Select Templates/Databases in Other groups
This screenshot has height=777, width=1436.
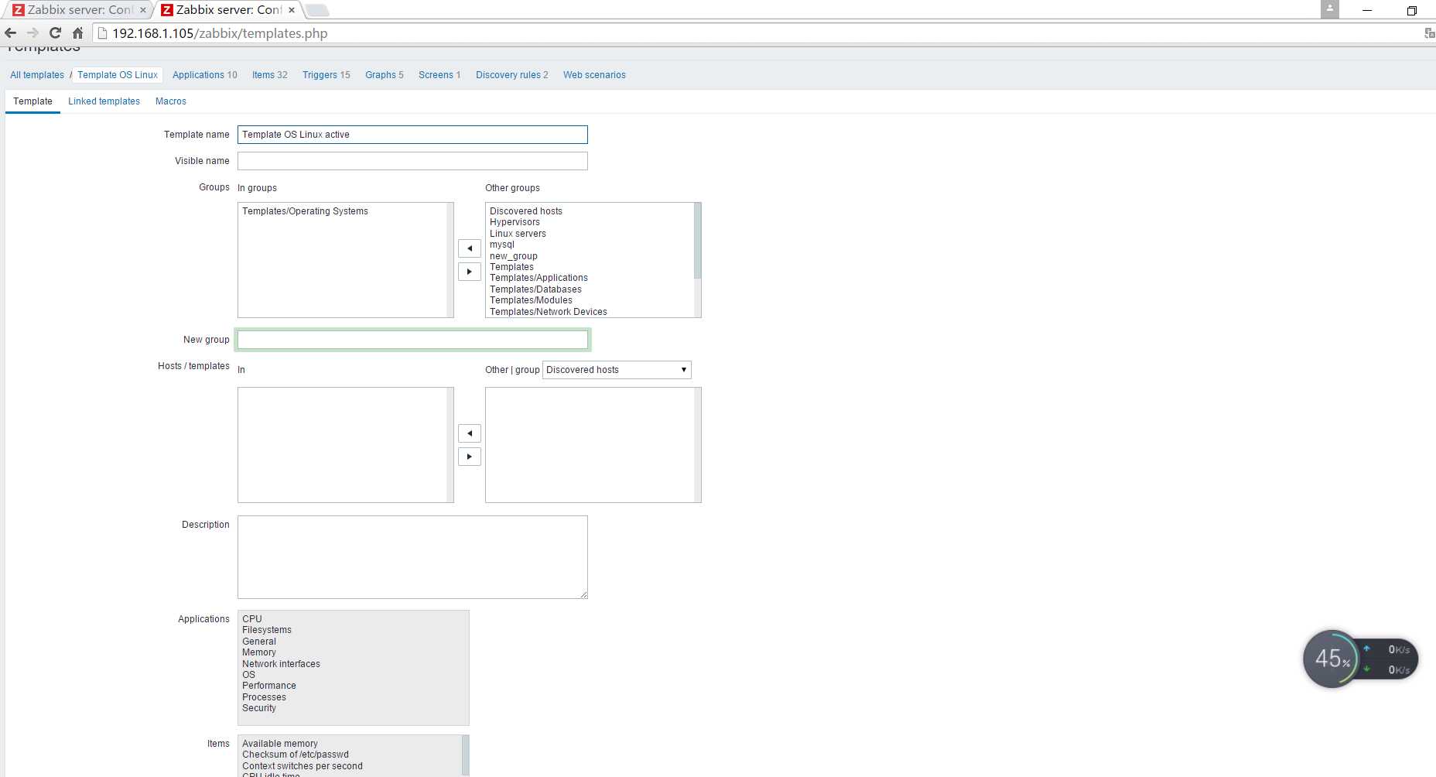535,289
